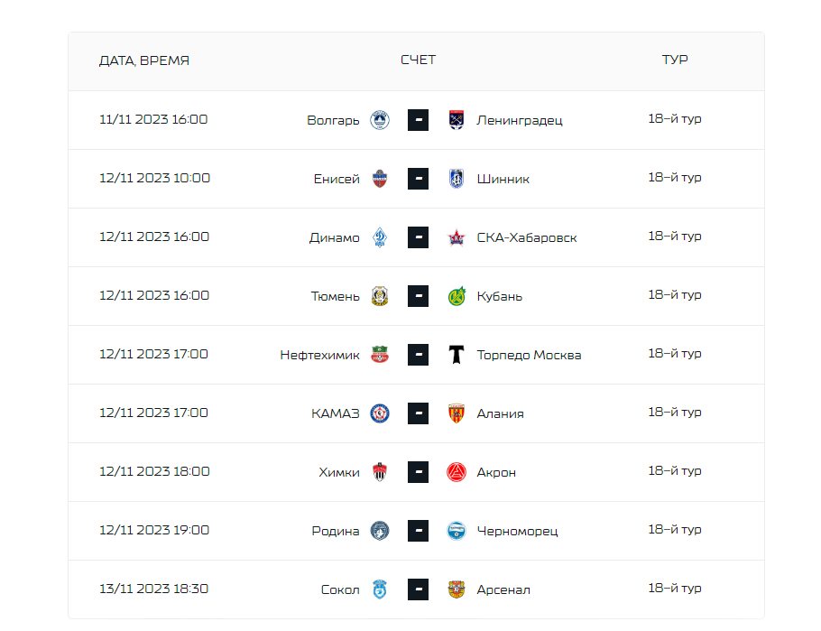This screenshot has height=631, width=821.
Task: Click the Динамо diamond logo
Action: click(x=380, y=237)
